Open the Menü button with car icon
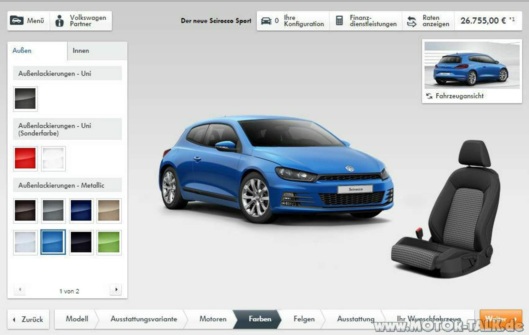Screen dimensions: 529x335 coord(29,21)
